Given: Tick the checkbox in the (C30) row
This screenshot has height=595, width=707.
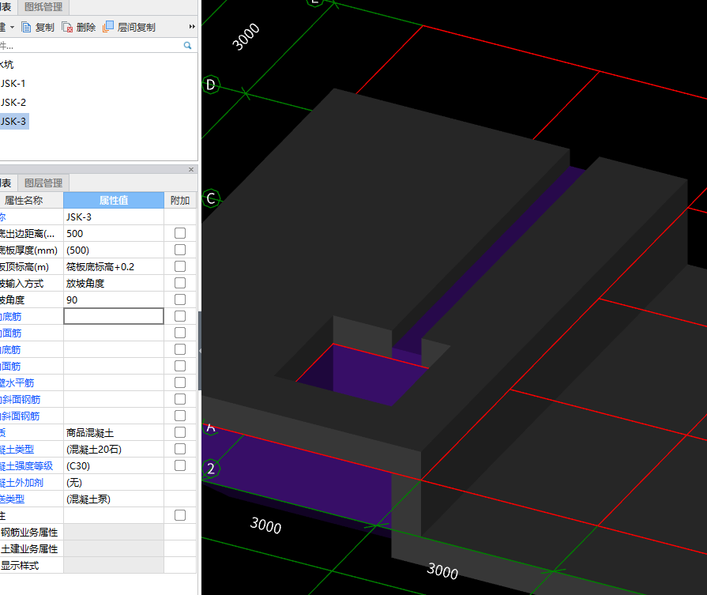Looking at the screenshot, I should (x=180, y=465).
